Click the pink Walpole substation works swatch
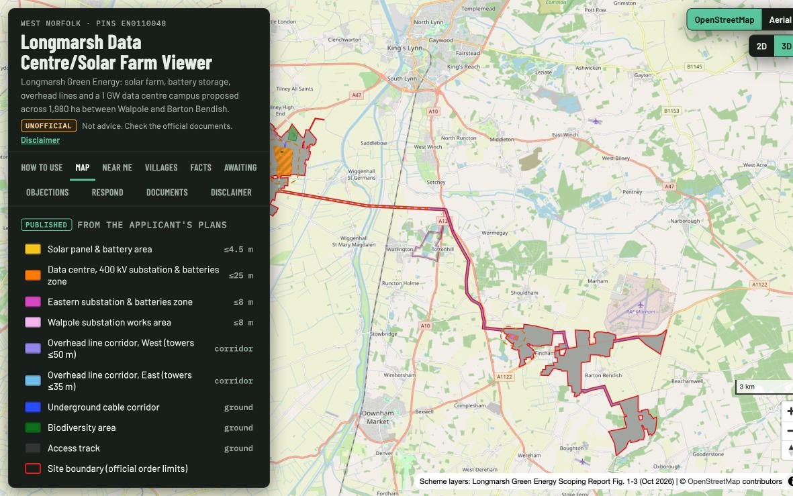Viewport: 793px width, 496px height. click(33, 322)
